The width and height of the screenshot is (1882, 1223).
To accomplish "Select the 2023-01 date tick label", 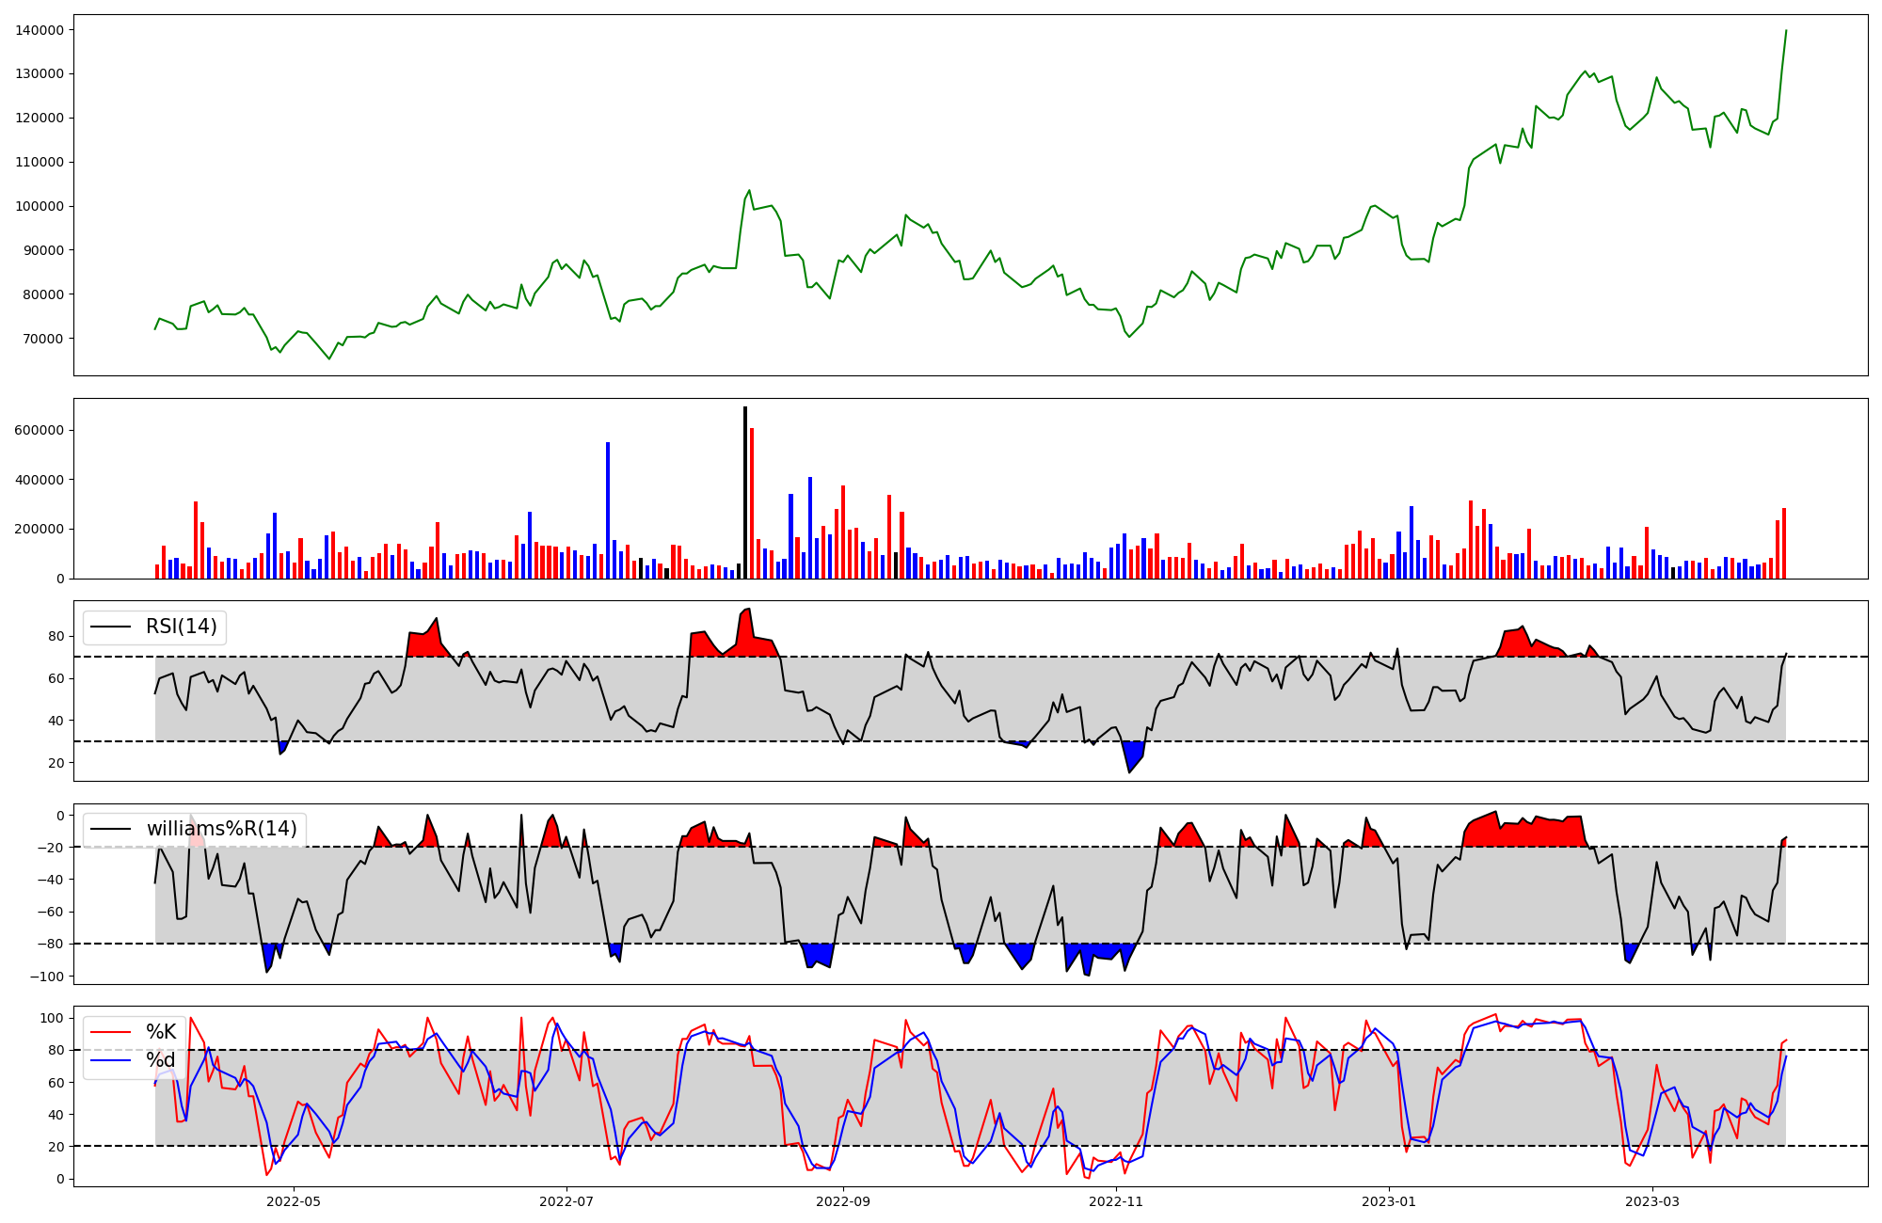I will (1389, 1201).
